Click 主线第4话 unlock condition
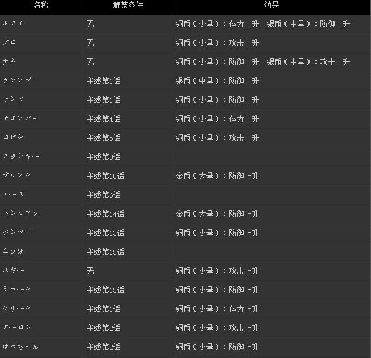The image size is (371, 358). [104, 119]
